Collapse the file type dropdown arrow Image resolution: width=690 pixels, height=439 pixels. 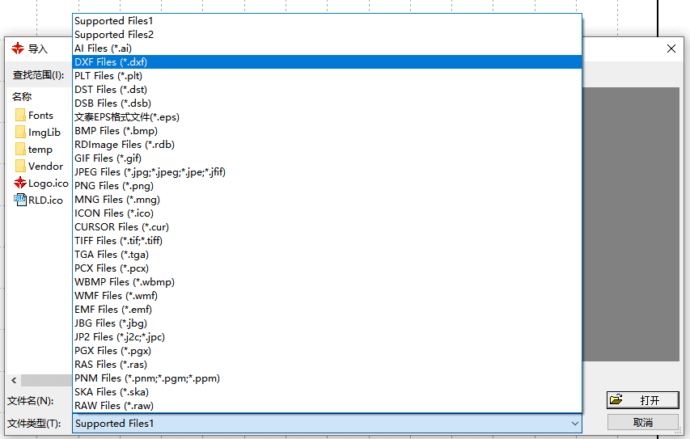574,424
